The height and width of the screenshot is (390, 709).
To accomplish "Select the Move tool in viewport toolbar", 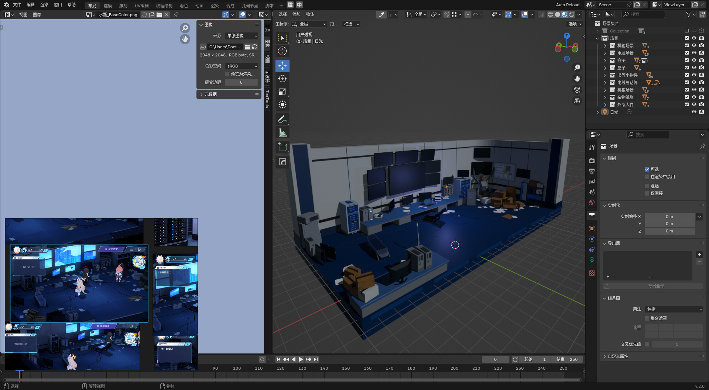I will [x=282, y=66].
